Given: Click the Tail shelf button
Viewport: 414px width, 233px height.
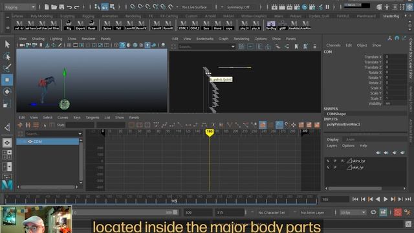Looking at the screenshot, I should 118,25.
